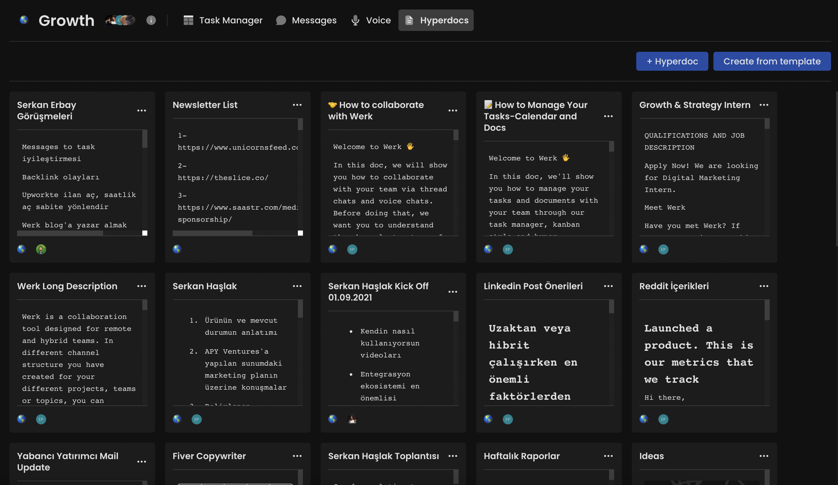Open options menu for Serkan Erbay Görüşmeleri
The height and width of the screenshot is (485, 838).
click(x=142, y=111)
